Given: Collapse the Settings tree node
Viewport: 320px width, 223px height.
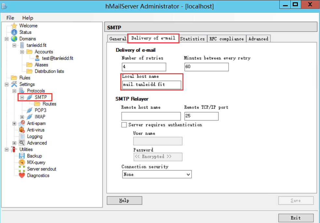Looking at the screenshot, I should [x=7, y=84].
